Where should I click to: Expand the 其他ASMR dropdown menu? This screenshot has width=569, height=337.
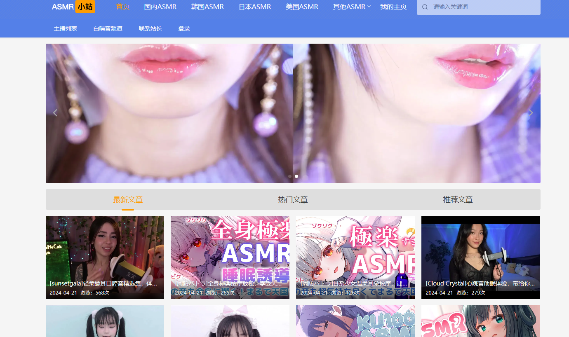[352, 7]
